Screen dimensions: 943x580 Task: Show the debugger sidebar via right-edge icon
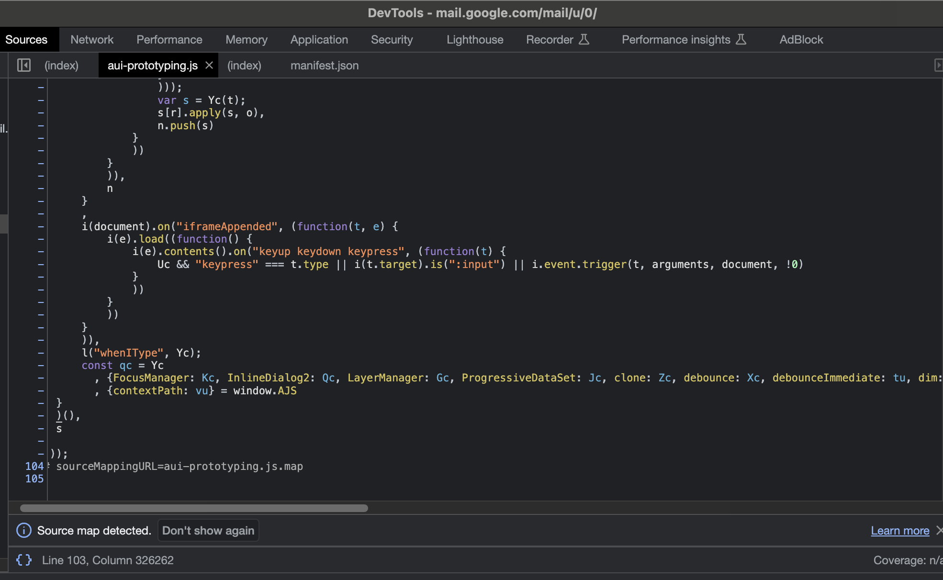click(x=938, y=65)
